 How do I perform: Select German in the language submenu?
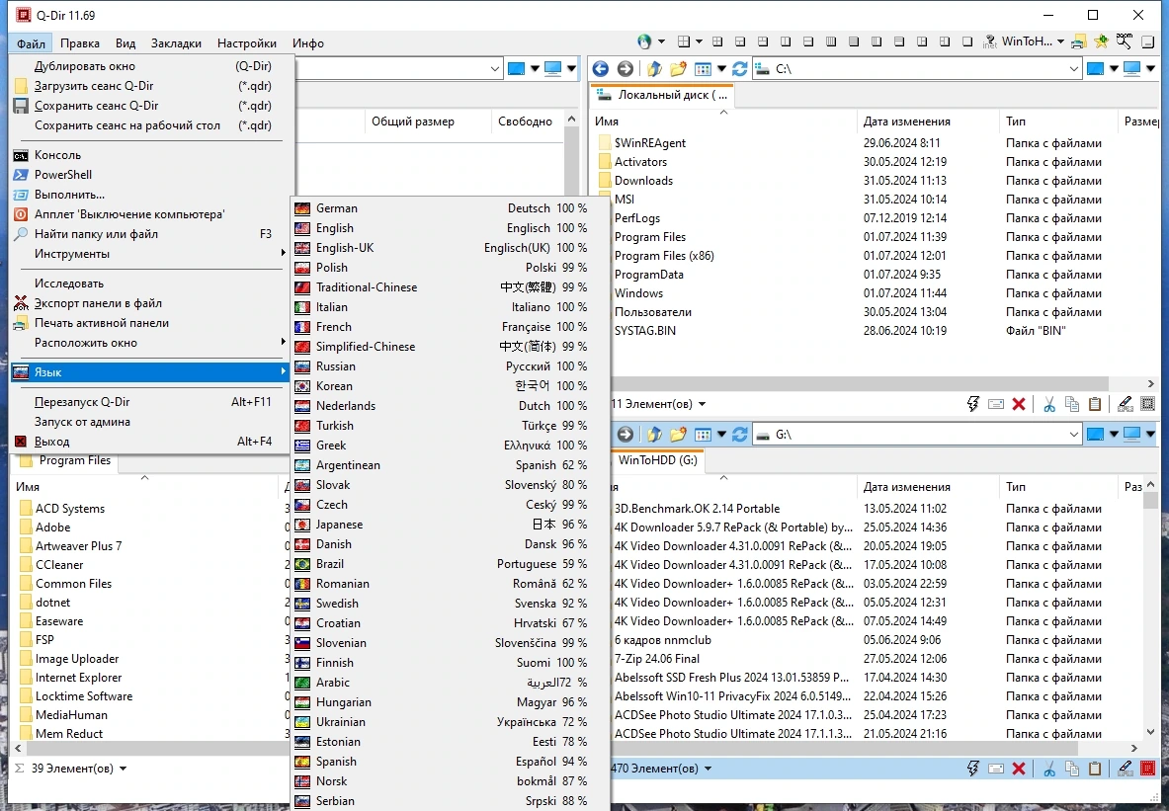point(451,208)
